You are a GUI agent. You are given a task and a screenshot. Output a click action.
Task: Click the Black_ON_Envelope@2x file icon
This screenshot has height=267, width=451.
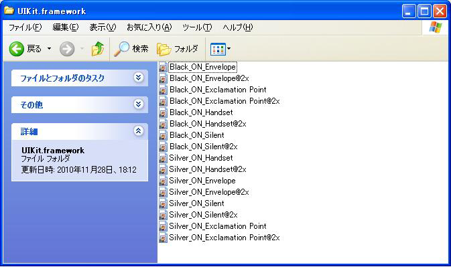click(163, 78)
